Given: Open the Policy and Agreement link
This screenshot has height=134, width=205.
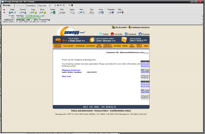Looking at the screenshot, I should click(82, 111).
